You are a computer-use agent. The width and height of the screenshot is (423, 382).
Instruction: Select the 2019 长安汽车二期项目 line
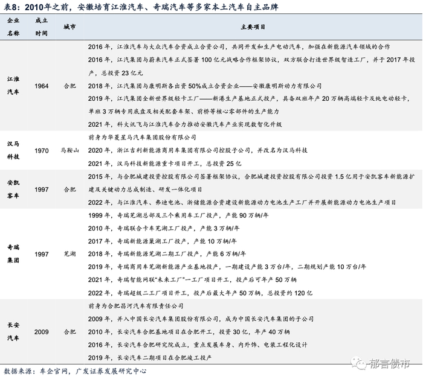point(150,357)
